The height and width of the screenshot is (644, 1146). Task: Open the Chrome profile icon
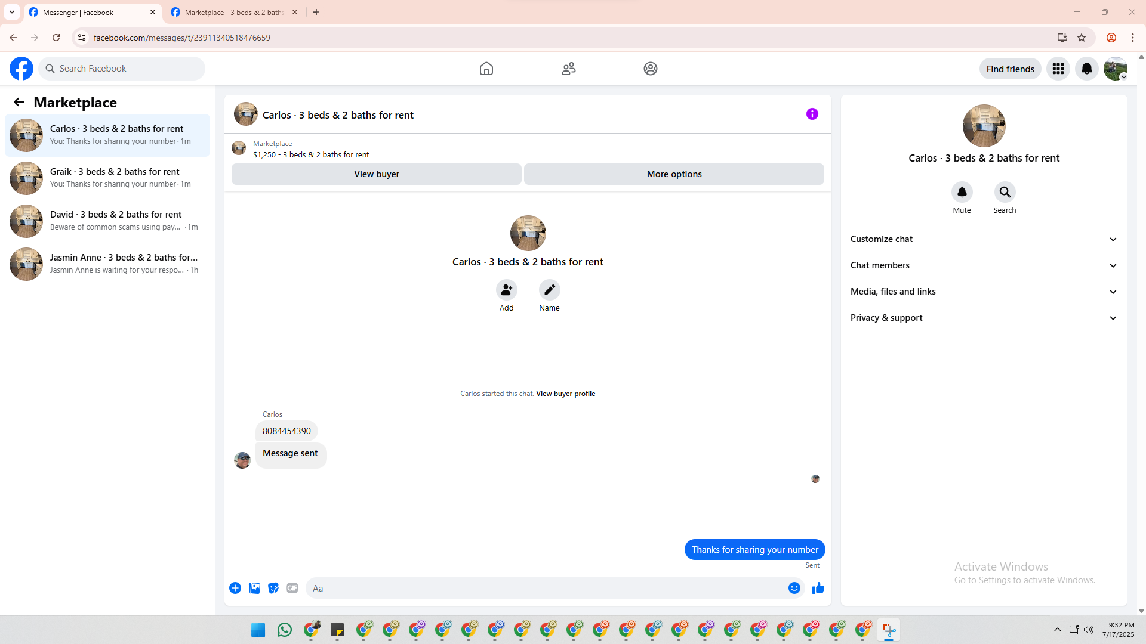click(x=1111, y=38)
